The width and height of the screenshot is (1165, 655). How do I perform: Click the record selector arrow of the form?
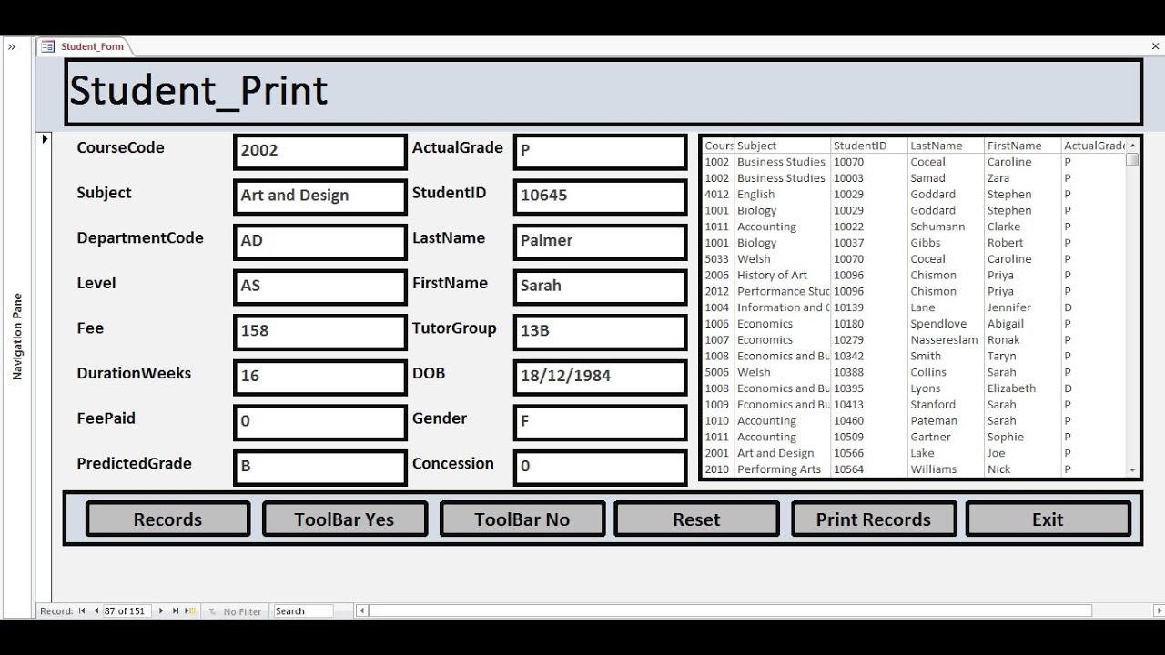44,139
